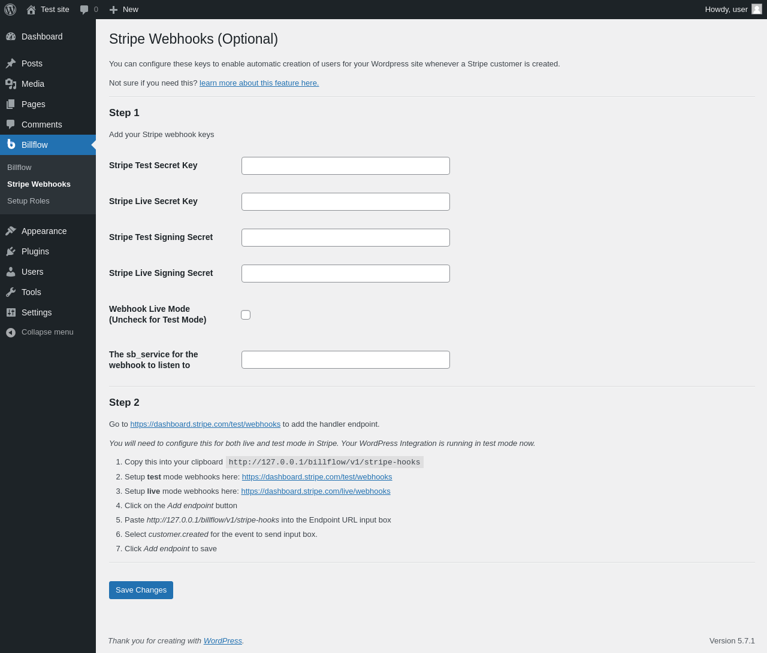Screen dimensions: 767x653
Task: Open the learn more about this feature link
Action: (x=259, y=83)
